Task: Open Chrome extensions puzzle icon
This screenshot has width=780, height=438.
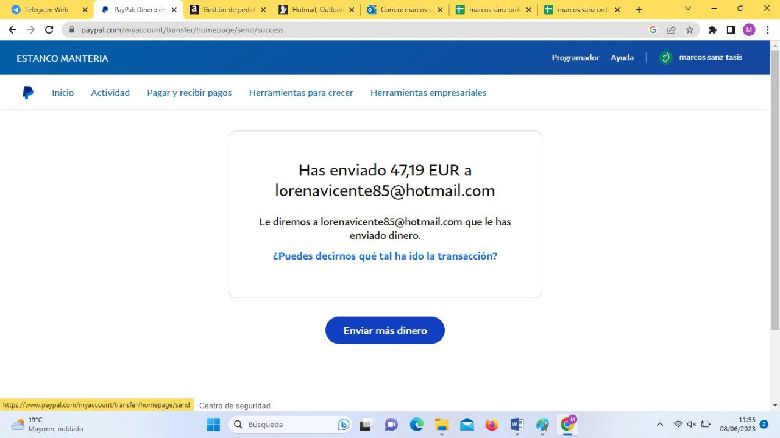Action: [x=712, y=30]
